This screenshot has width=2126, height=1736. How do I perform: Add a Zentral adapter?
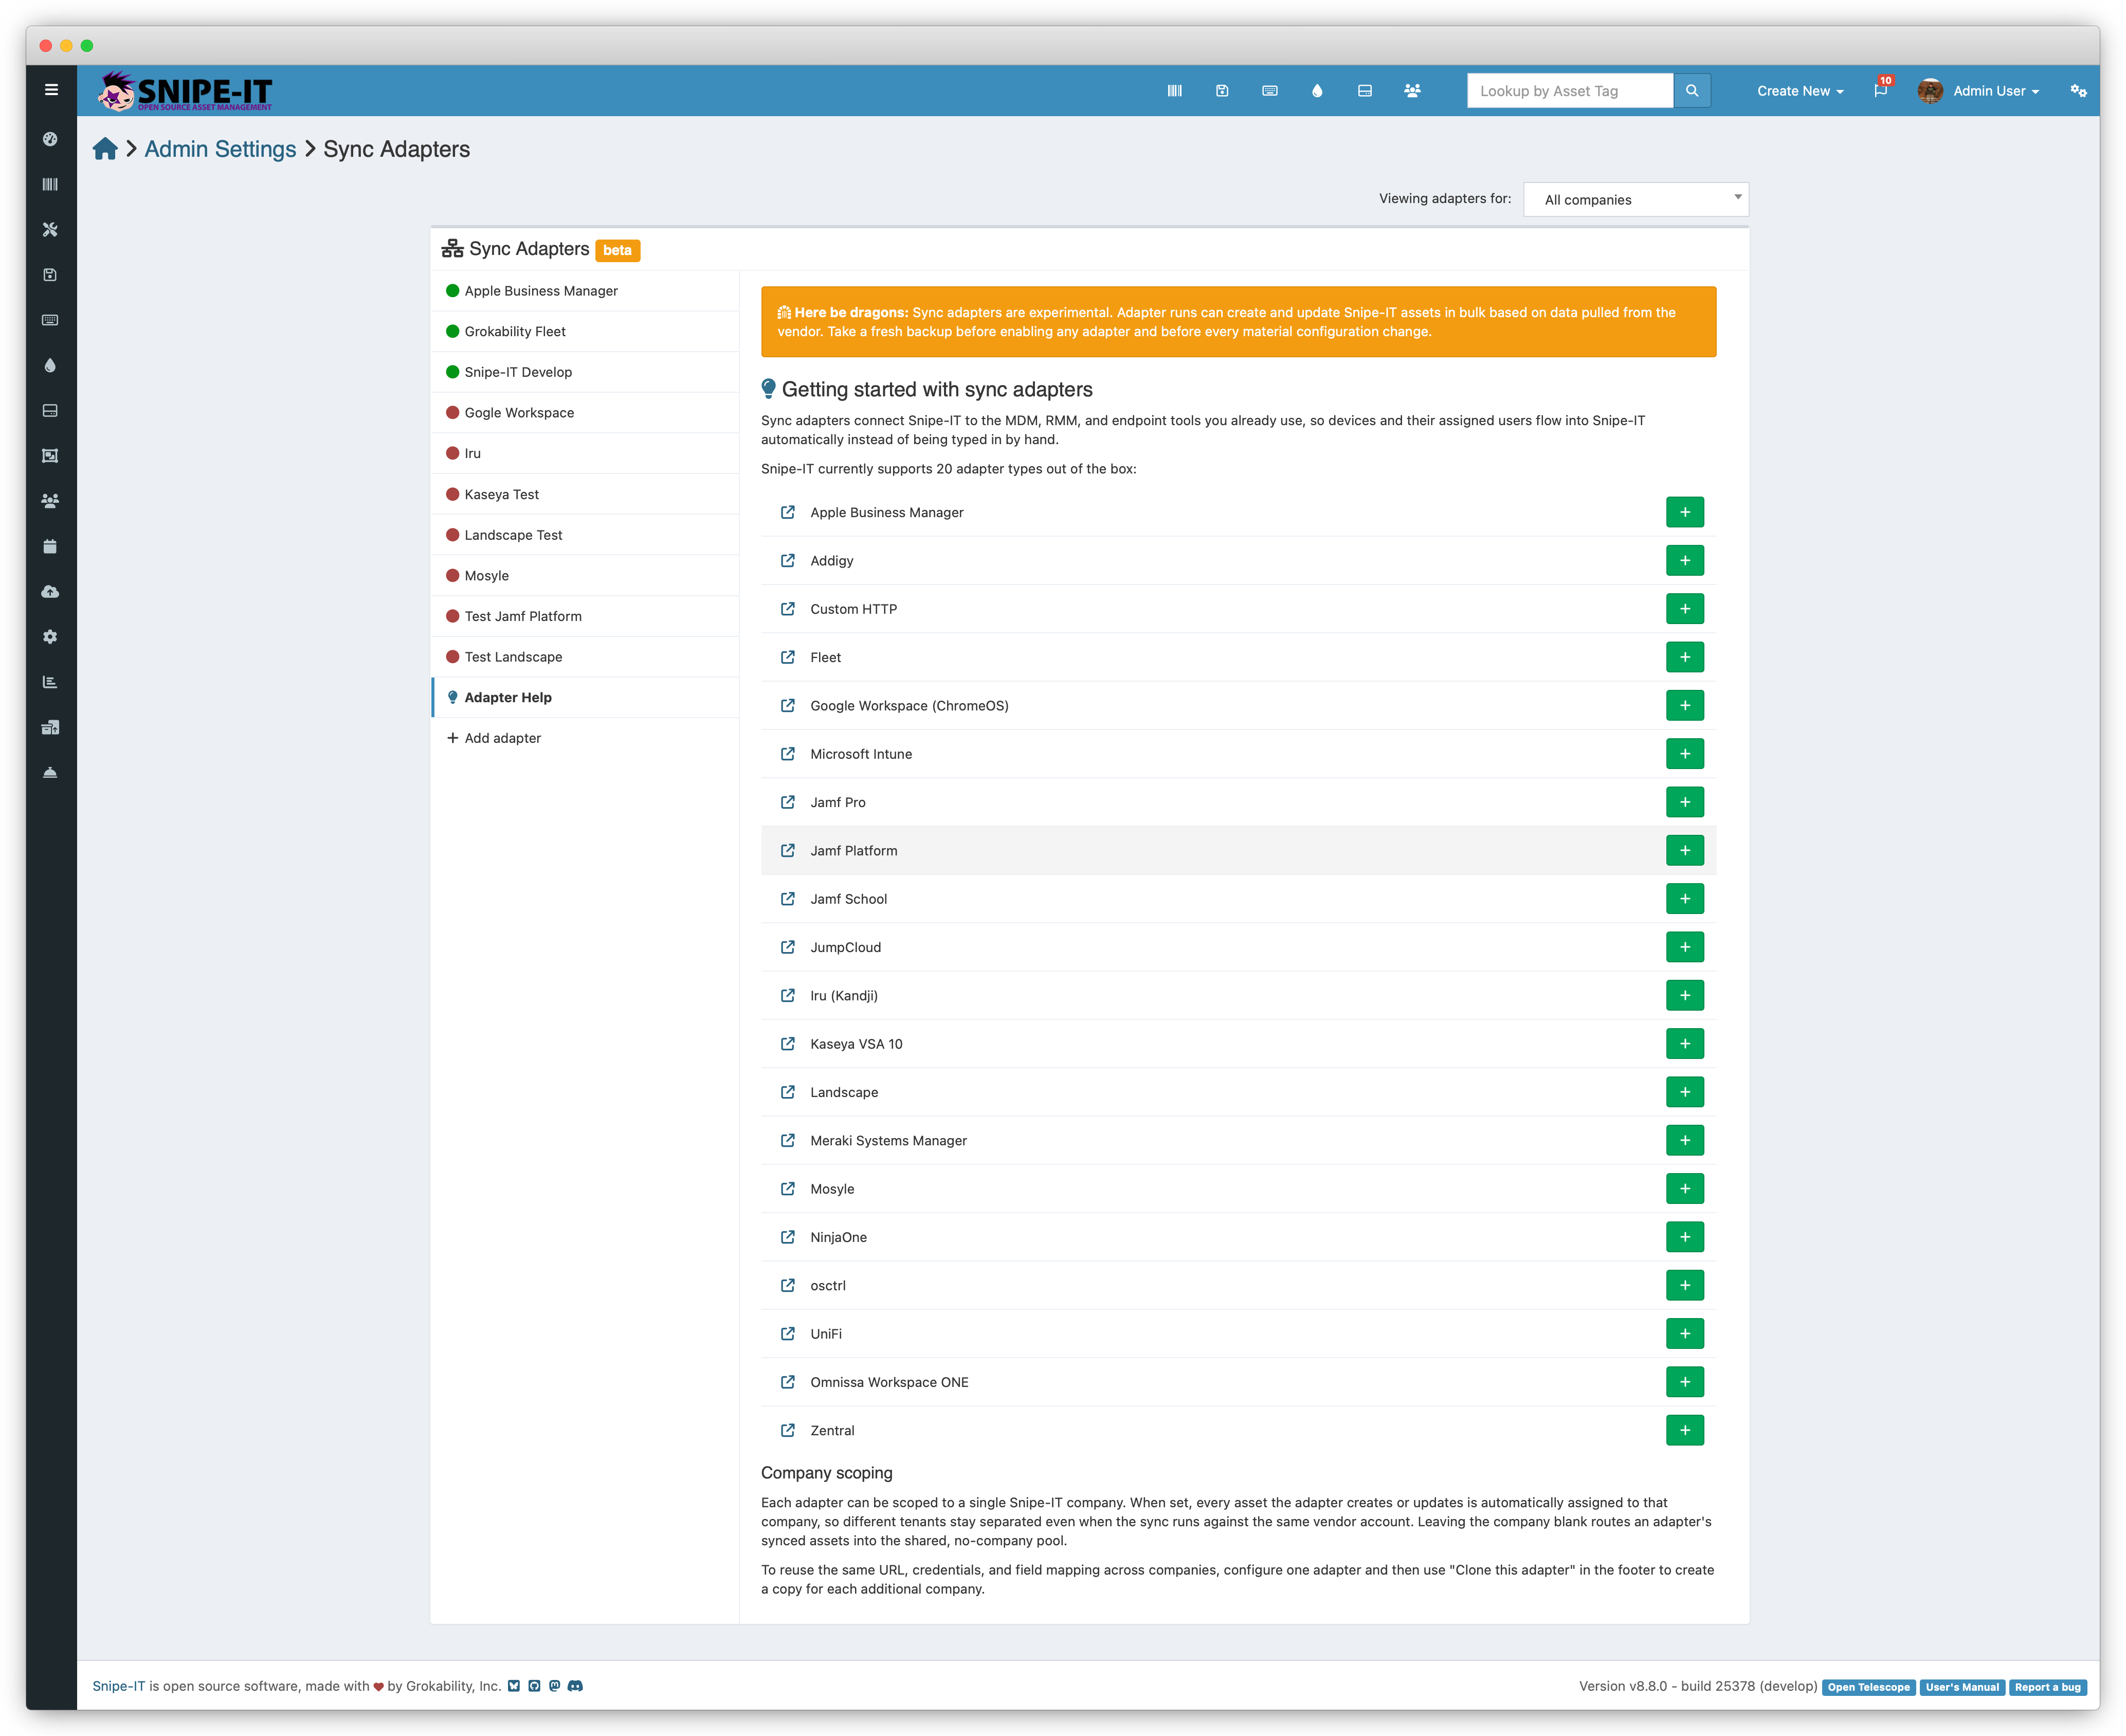pyautogui.click(x=1685, y=1430)
